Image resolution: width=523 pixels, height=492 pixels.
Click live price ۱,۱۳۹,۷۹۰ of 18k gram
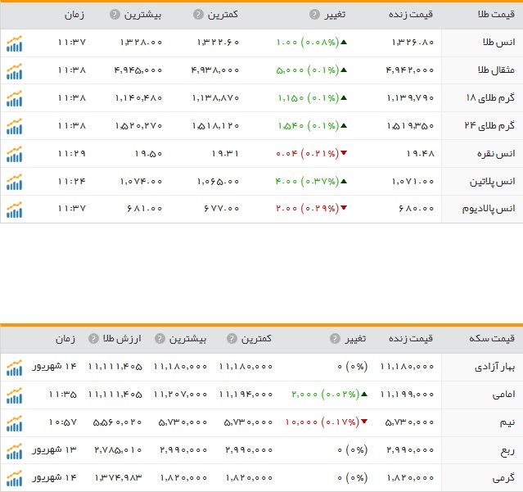pos(410,98)
